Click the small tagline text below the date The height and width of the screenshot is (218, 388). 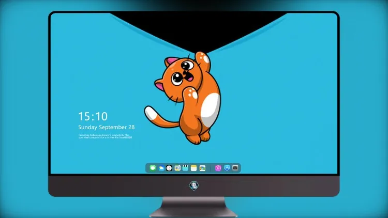click(106, 136)
